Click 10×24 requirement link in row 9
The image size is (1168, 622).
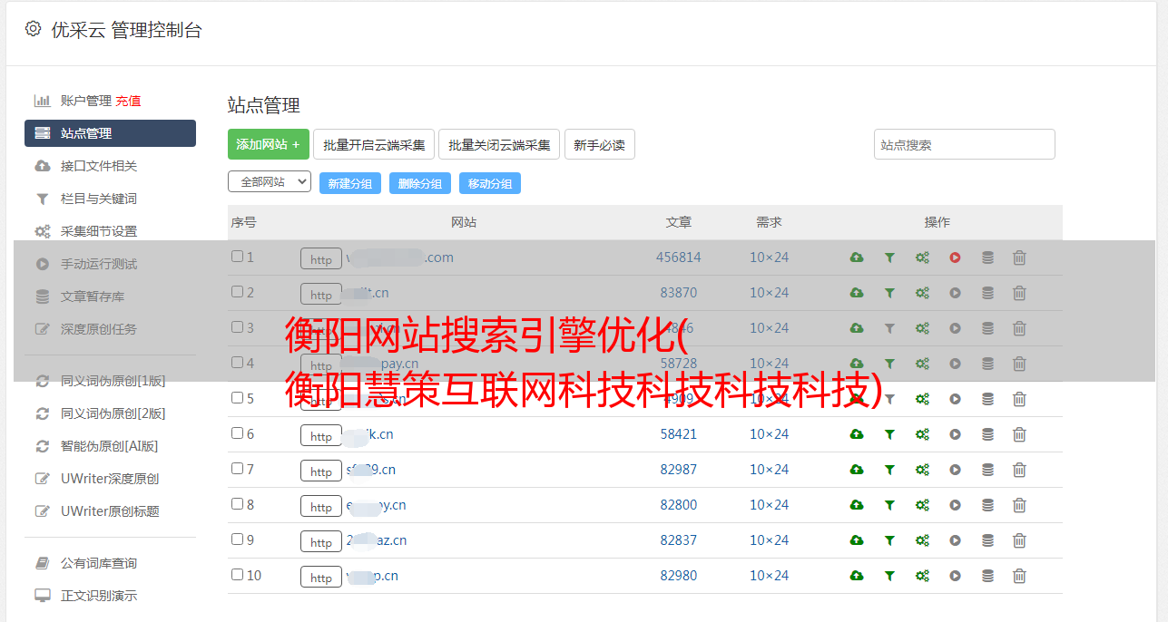(769, 540)
